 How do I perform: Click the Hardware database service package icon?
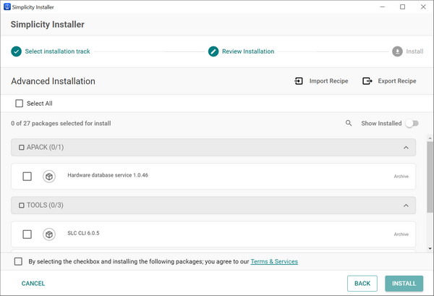pyautogui.click(x=49, y=177)
